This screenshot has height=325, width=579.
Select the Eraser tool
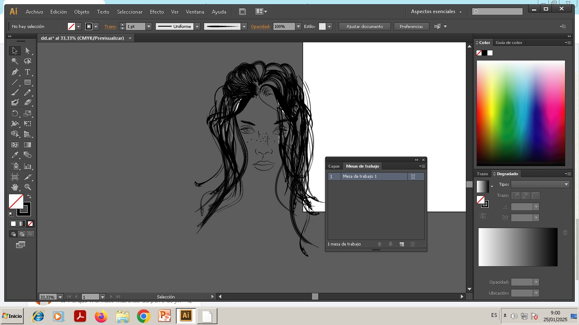tap(28, 102)
